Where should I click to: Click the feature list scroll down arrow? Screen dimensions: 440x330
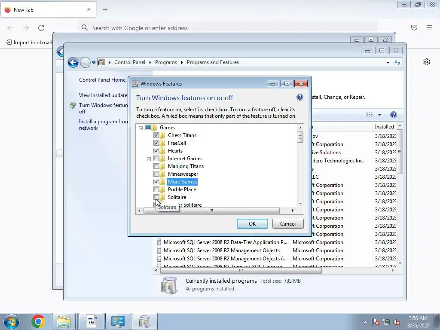300,203
